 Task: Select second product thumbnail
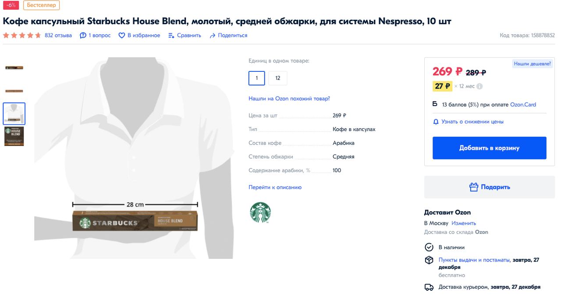14,91
